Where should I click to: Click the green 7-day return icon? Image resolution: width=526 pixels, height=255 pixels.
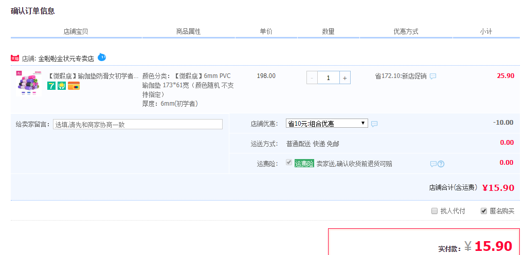(x=51, y=86)
